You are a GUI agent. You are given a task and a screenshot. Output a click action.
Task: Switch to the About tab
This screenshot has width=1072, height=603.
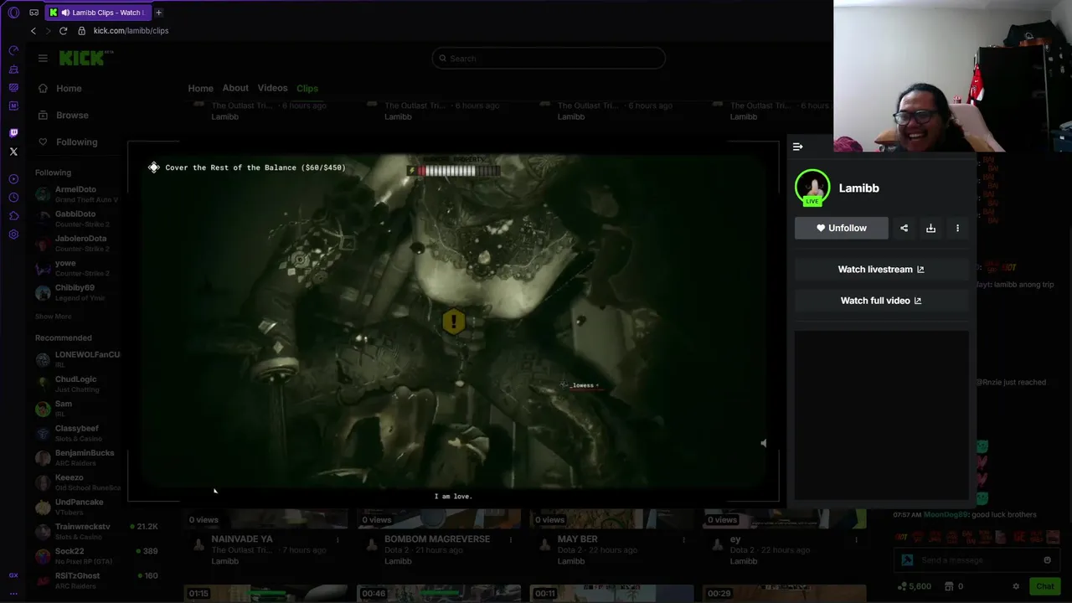pos(235,88)
